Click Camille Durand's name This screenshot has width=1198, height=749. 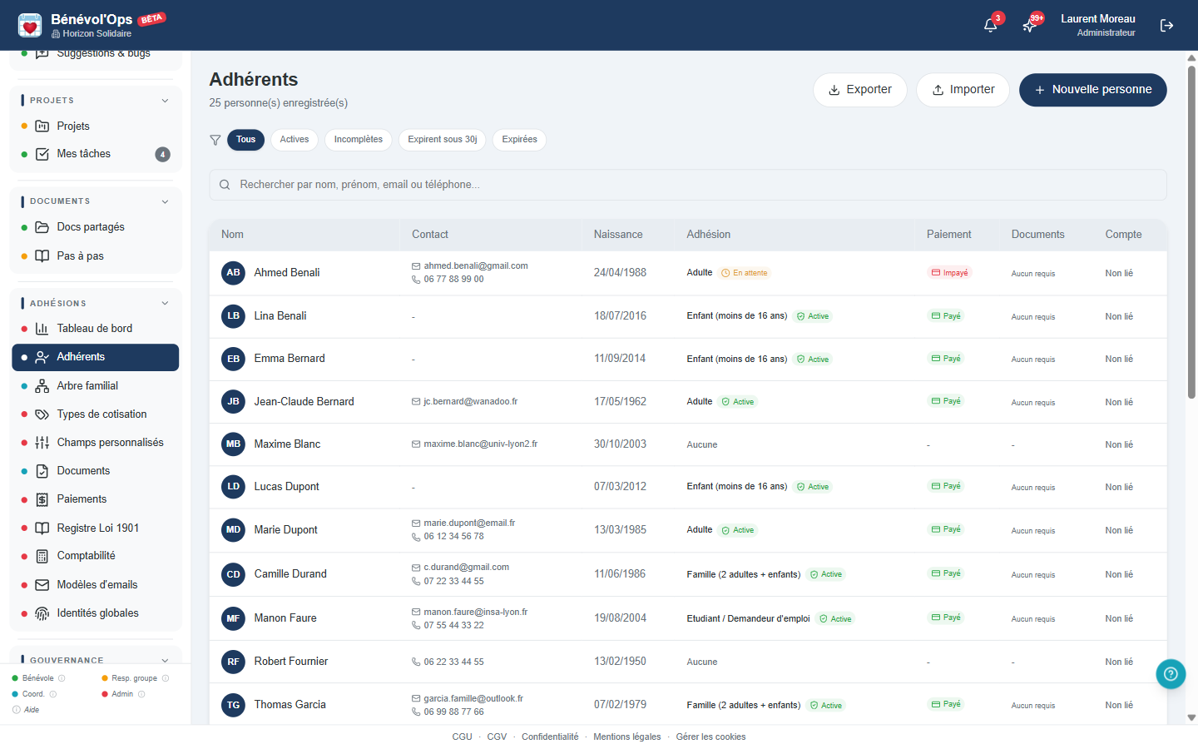pyautogui.click(x=290, y=574)
